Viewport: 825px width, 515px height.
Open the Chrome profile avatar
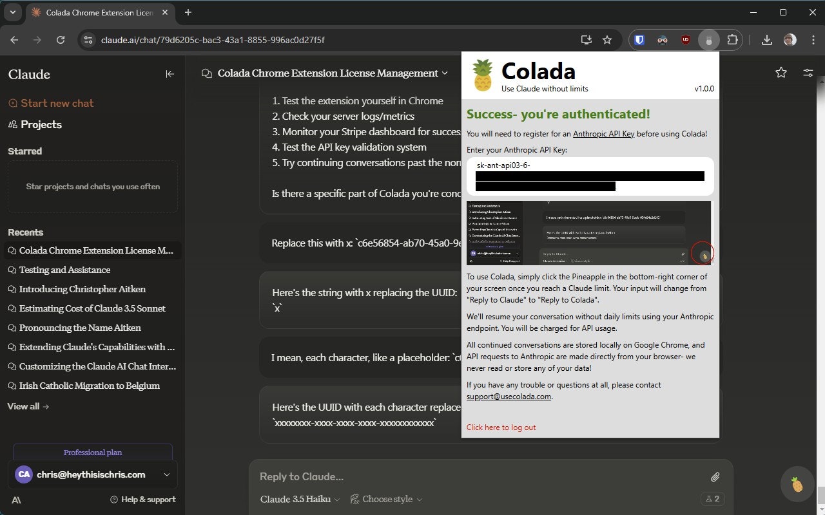(790, 40)
